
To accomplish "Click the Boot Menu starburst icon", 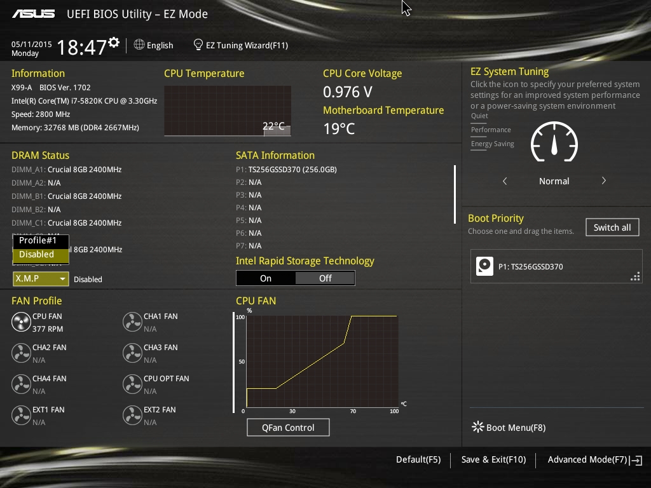I will [x=478, y=427].
